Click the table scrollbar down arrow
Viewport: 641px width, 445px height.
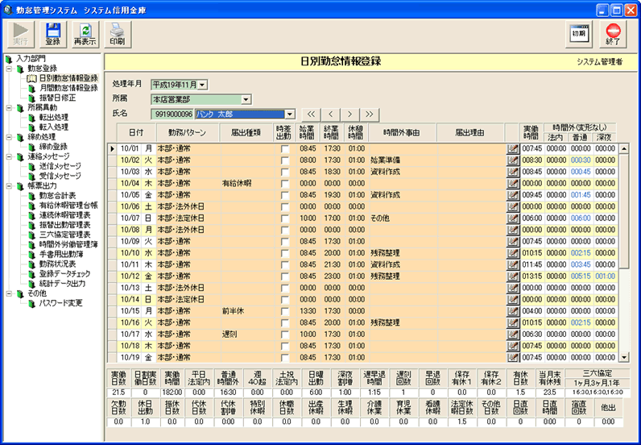click(x=624, y=357)
